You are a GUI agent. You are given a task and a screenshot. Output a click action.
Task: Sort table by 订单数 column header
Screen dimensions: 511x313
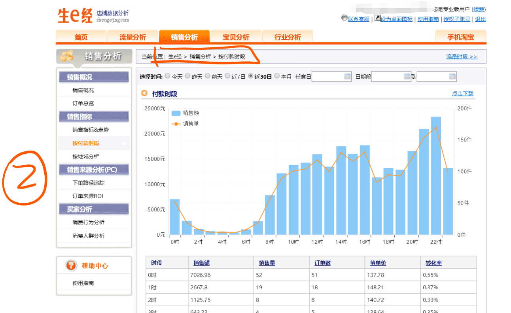[x=323, y=263]
